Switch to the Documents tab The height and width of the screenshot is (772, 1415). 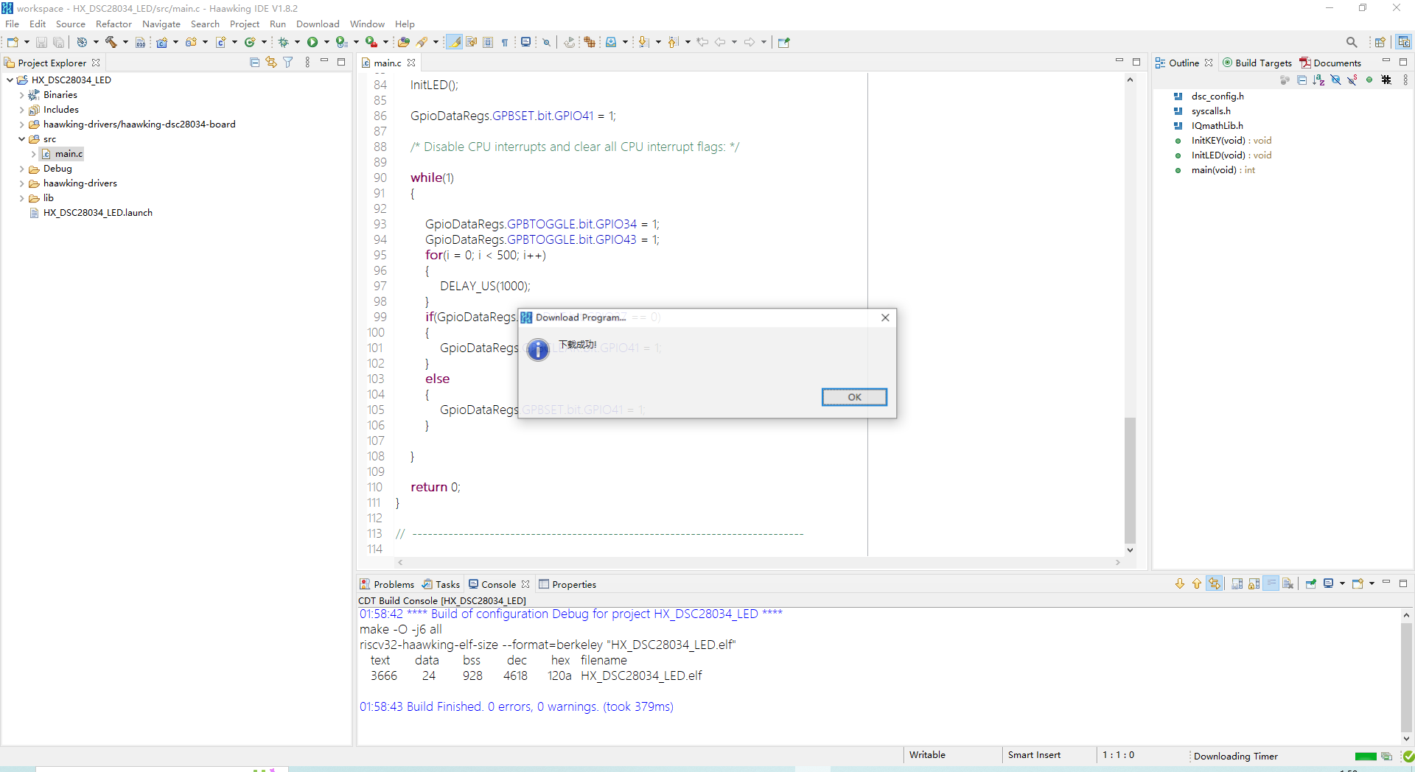coord(1330,63)
